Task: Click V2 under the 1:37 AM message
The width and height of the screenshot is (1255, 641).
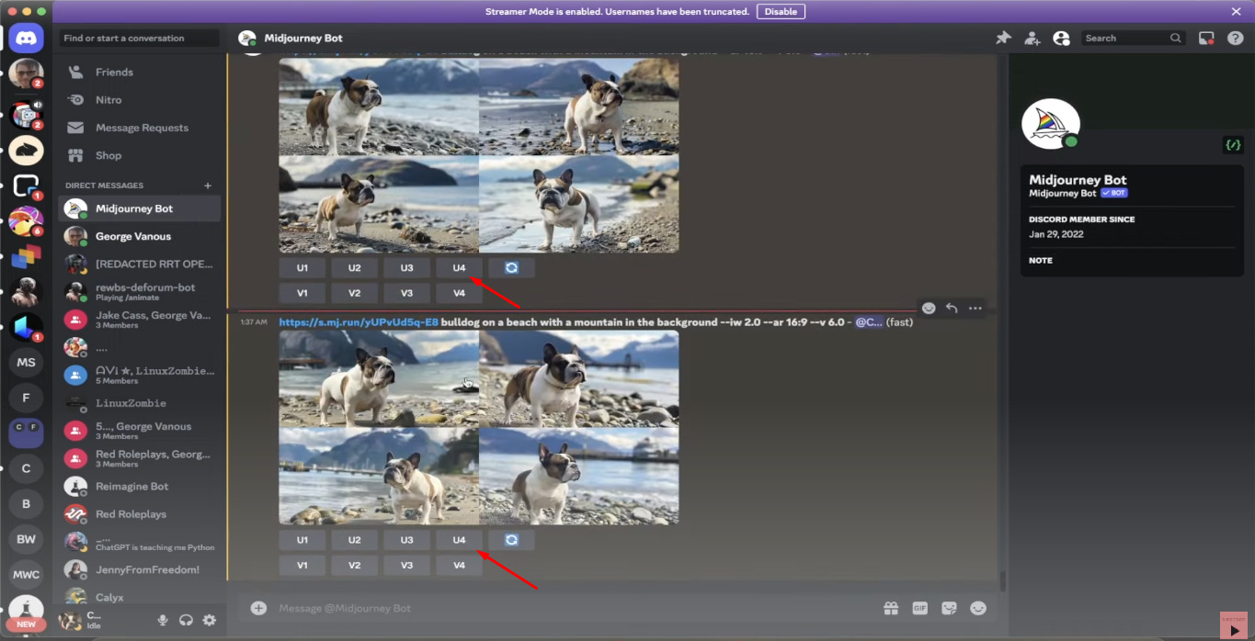Action: 354,565
